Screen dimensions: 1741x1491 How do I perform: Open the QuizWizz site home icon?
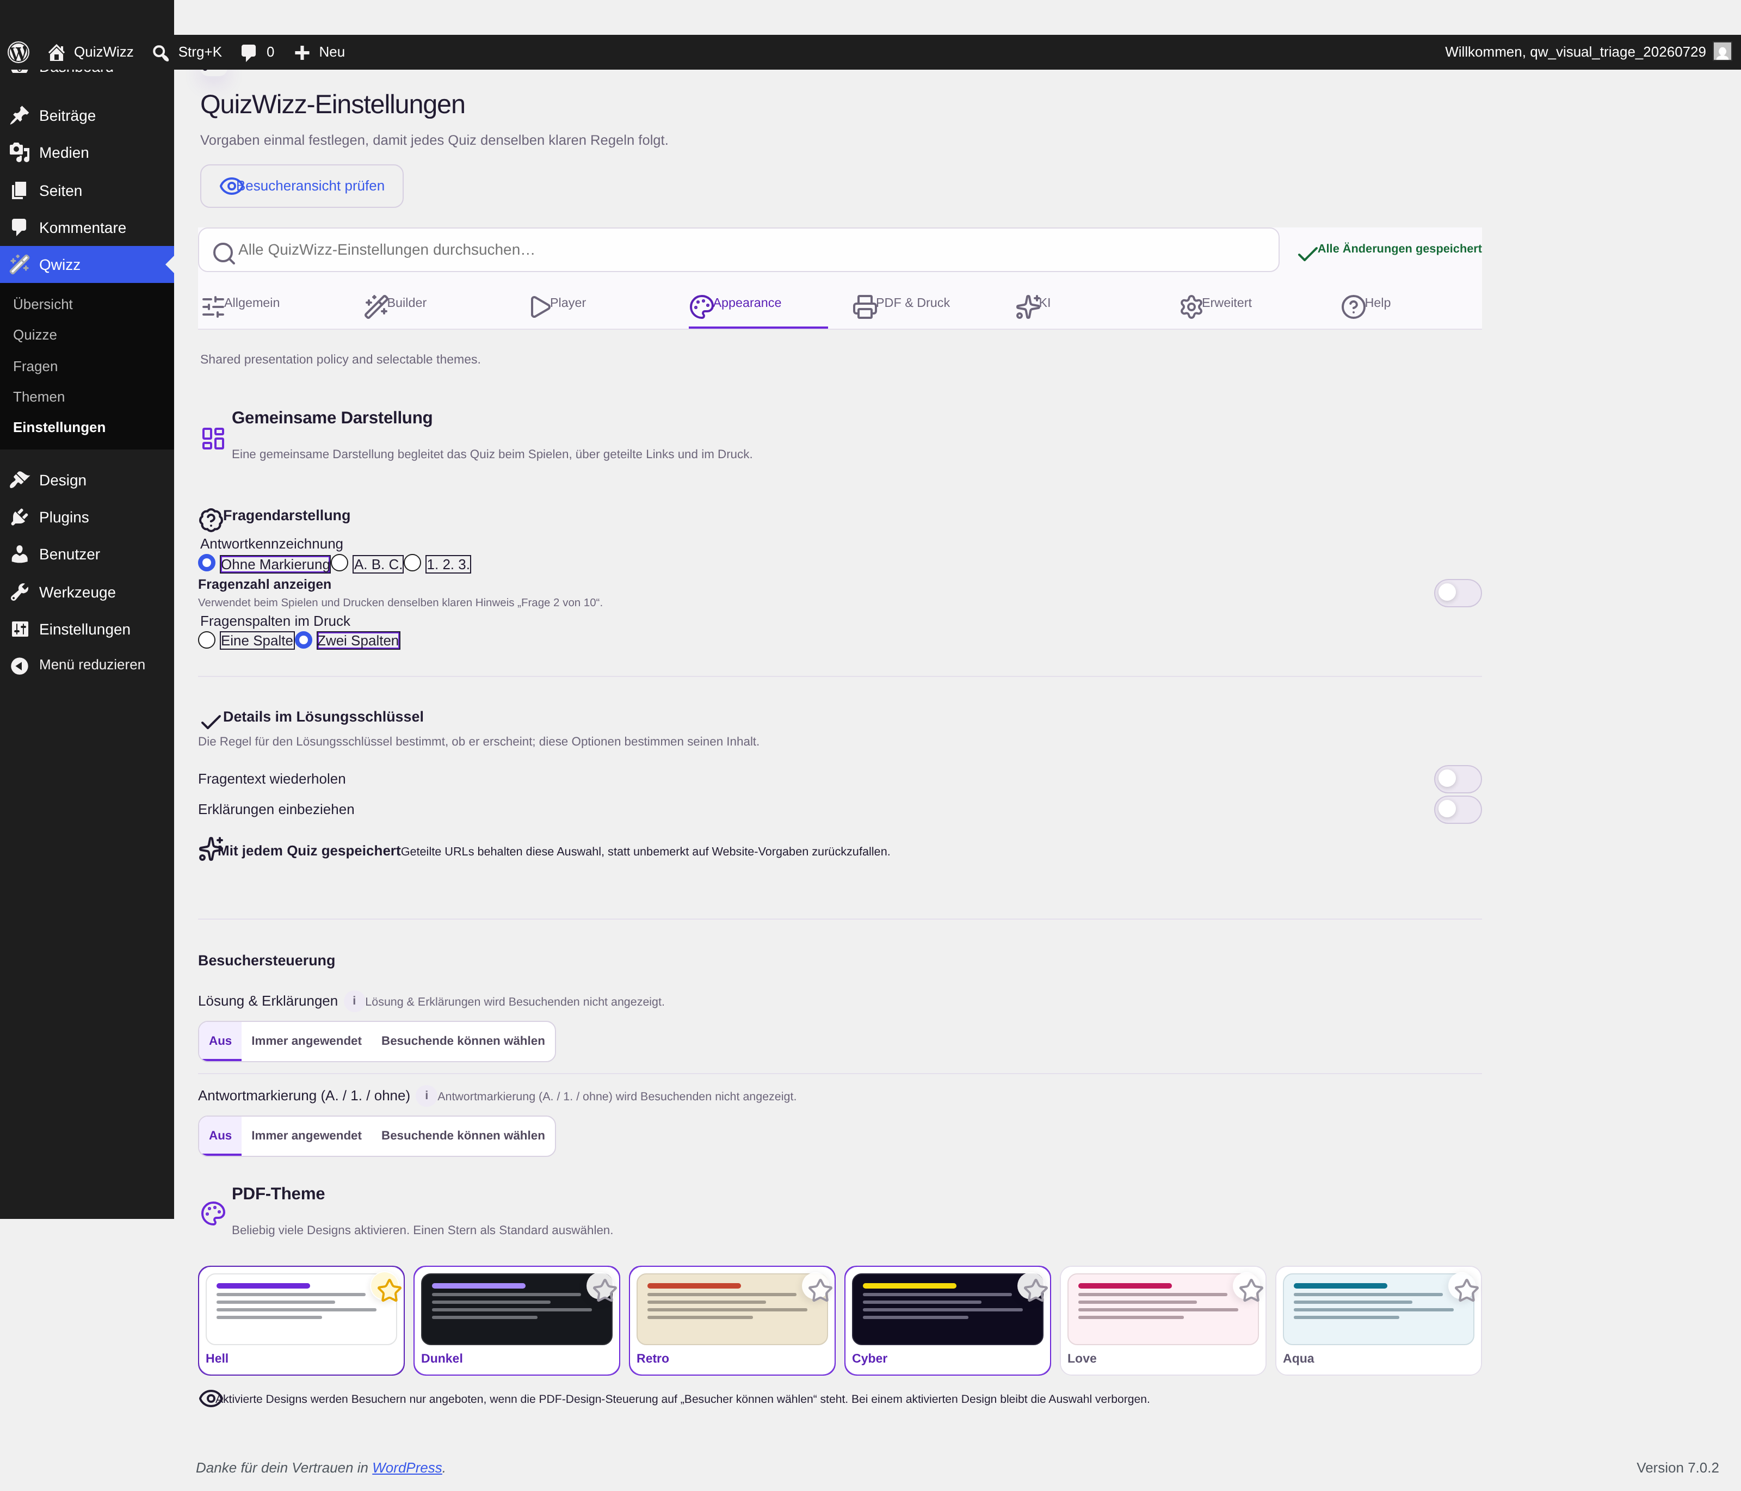tap(56, 52)
